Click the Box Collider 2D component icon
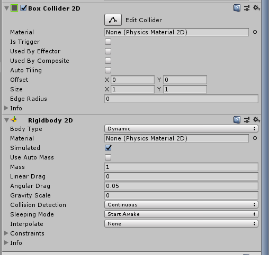 (x=14, y=8)
